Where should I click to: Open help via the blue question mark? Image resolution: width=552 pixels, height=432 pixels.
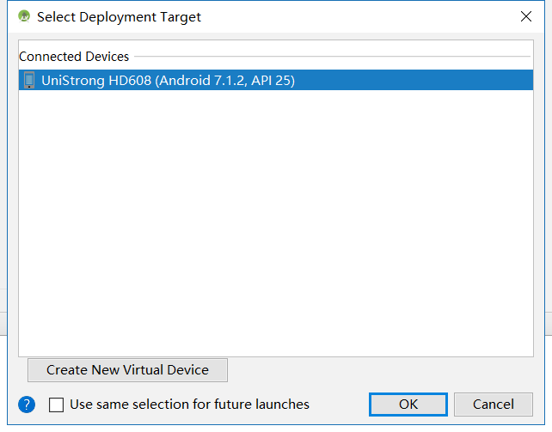[27, 405]
